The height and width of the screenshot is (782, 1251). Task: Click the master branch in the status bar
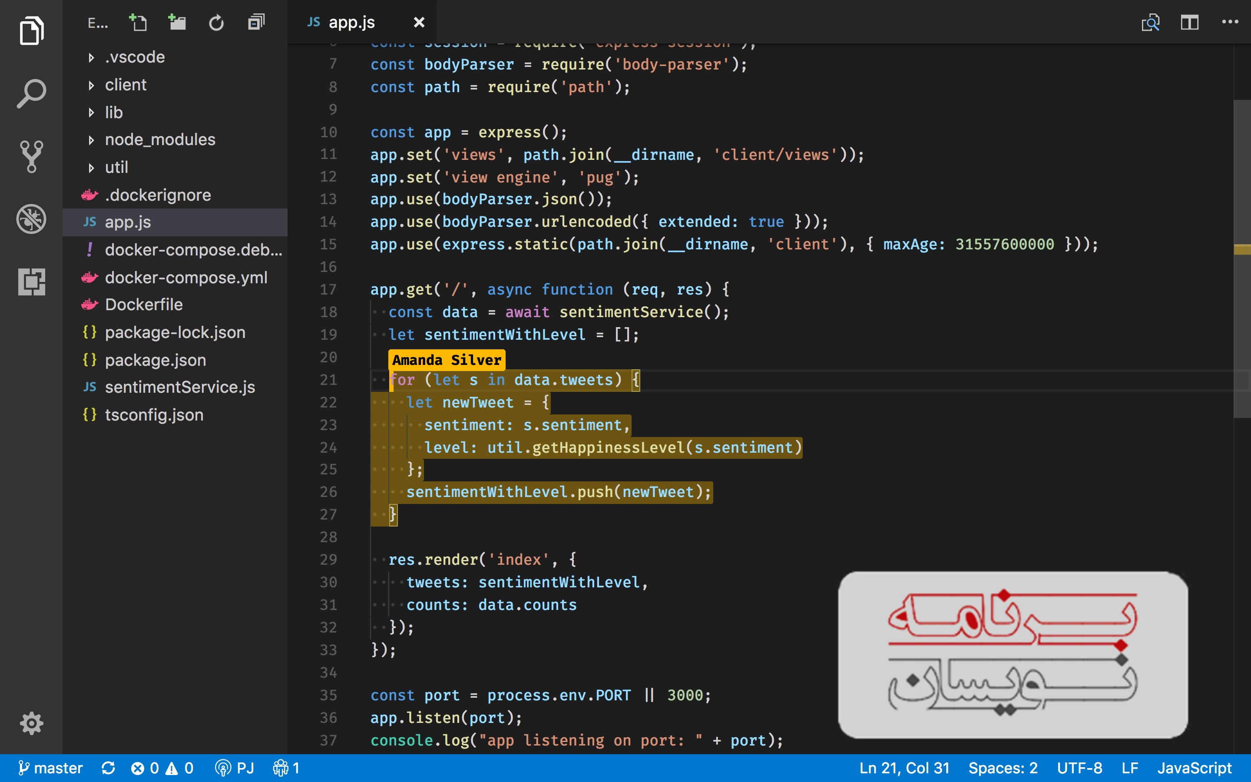point(50,768)
